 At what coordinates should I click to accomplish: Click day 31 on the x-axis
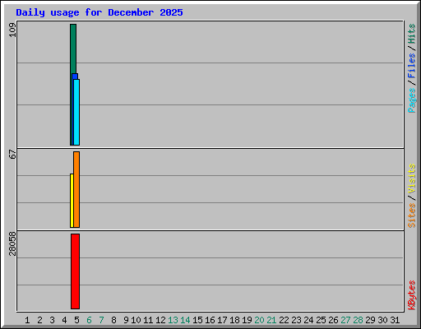pyautogui.click(x=395, y=320)
